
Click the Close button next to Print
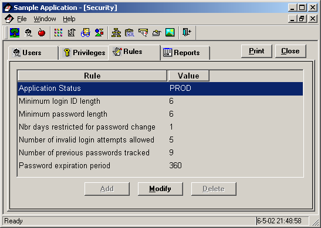point(290,51)
